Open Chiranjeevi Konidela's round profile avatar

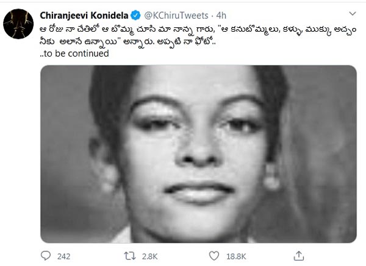pos(18,24)
